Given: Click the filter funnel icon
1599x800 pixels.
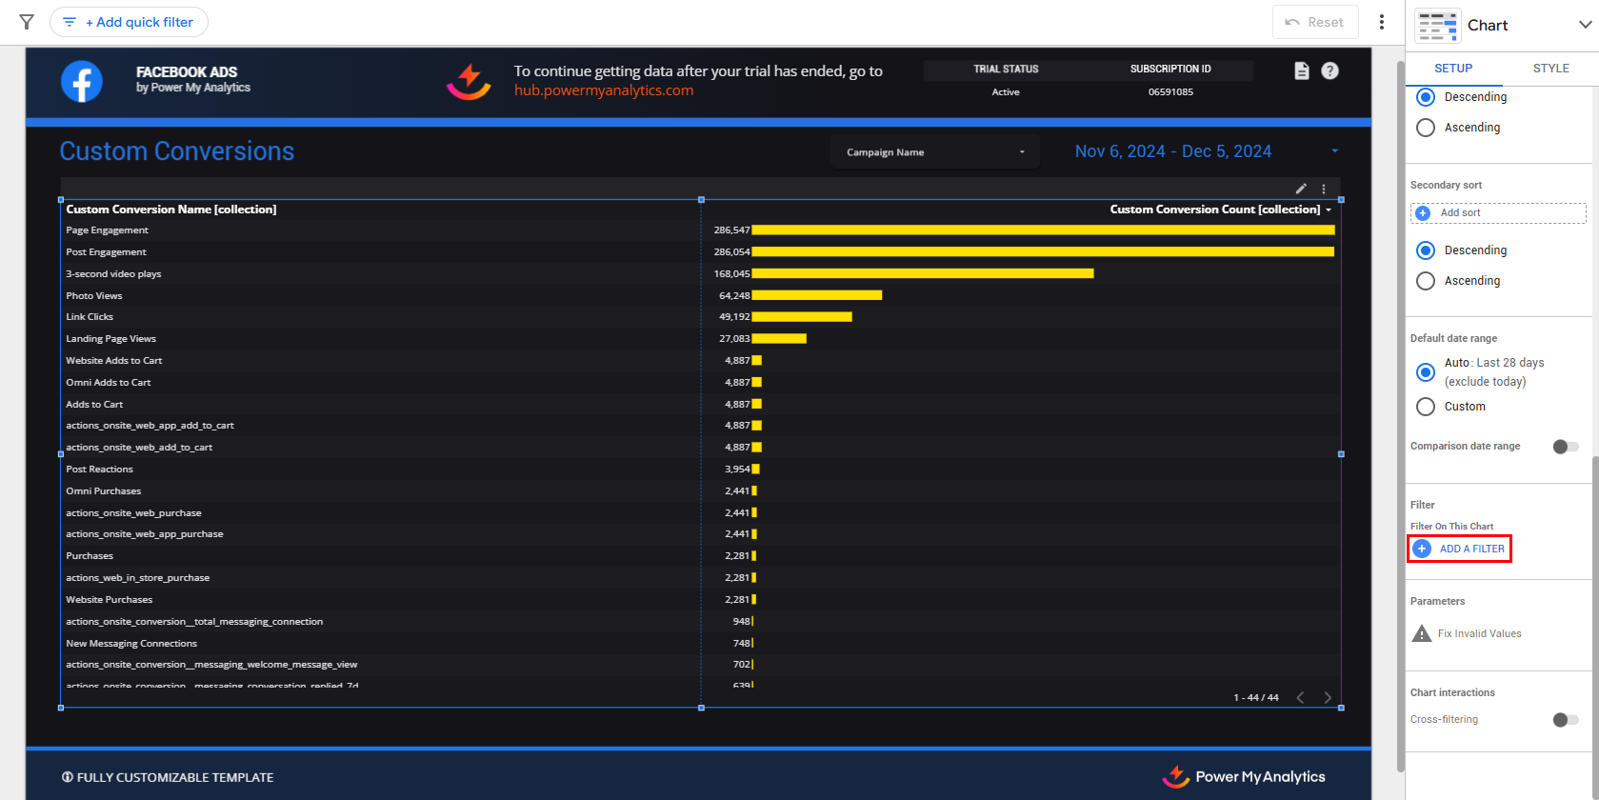Looking at the screenshot, I should tap(27, 22).
